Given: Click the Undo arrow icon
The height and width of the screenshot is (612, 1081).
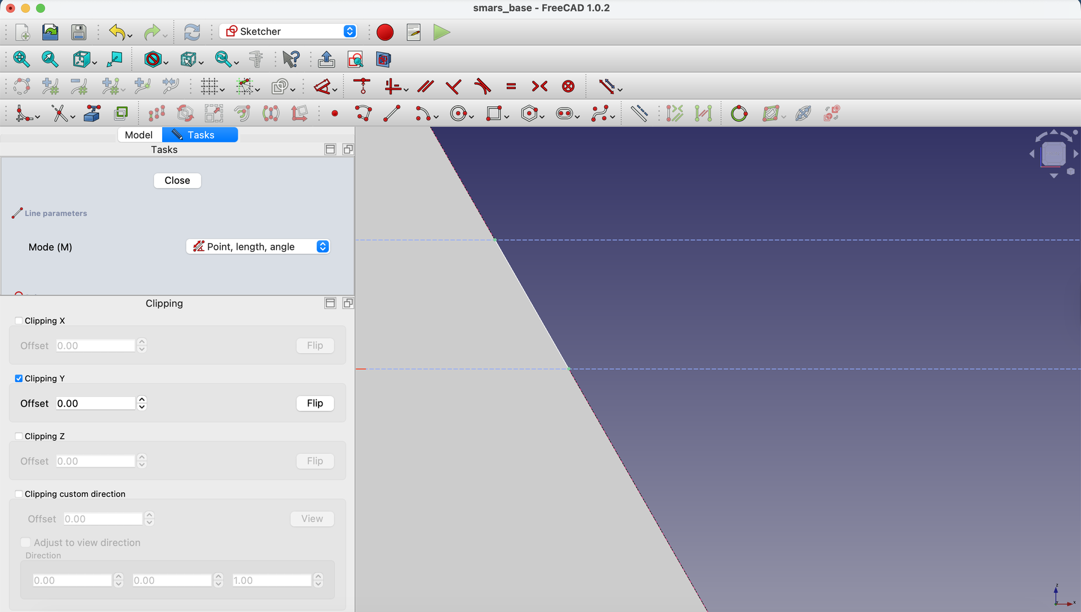Looking at the screenshot, I should click(117, 32).
